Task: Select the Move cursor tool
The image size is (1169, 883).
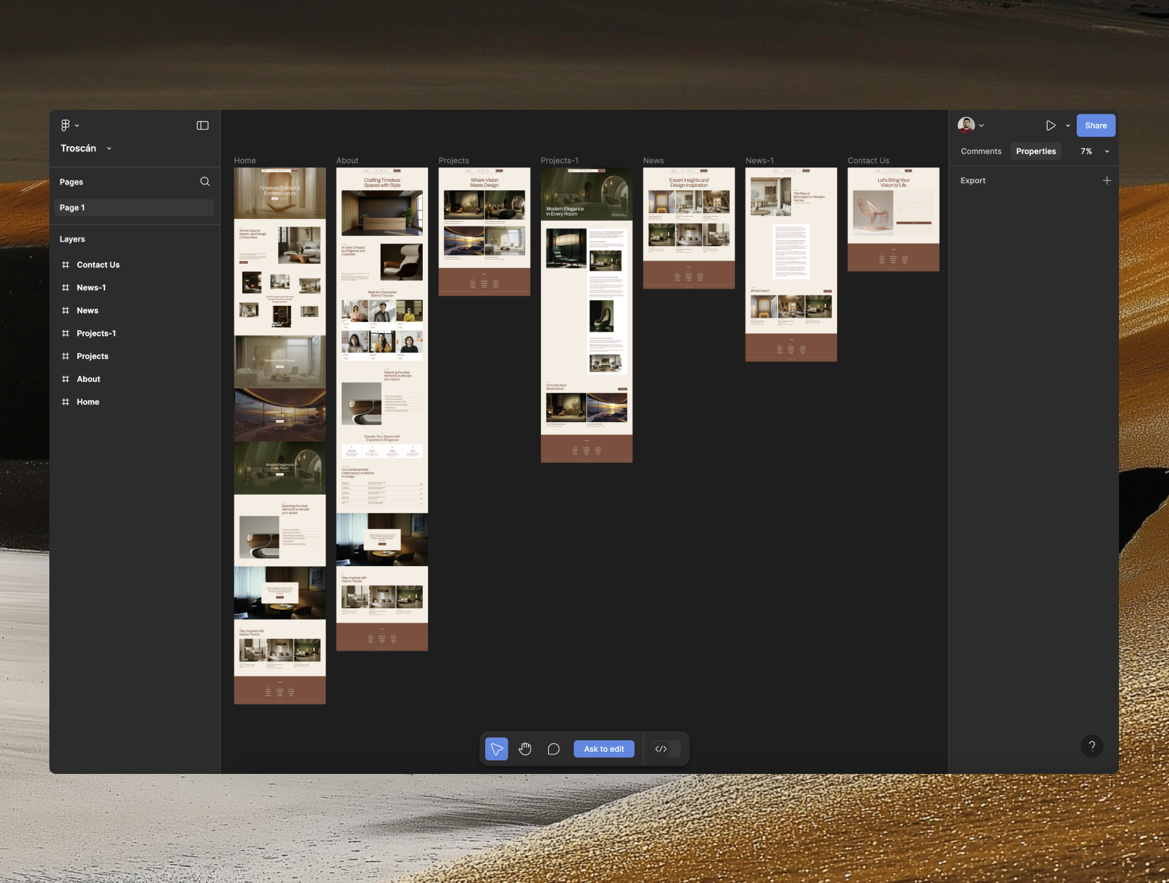Action: click(497, 749)
